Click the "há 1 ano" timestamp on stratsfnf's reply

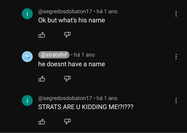84,55
